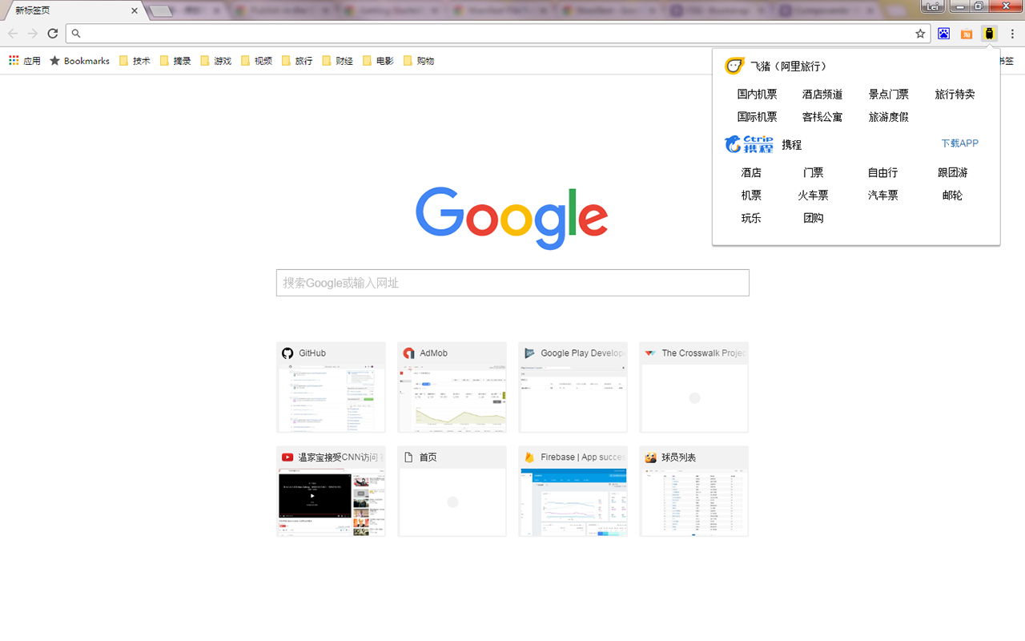This screenshot has height=641, width=1025.
Task: Click the orange RSS extension icon
Action: click(967, 34)
